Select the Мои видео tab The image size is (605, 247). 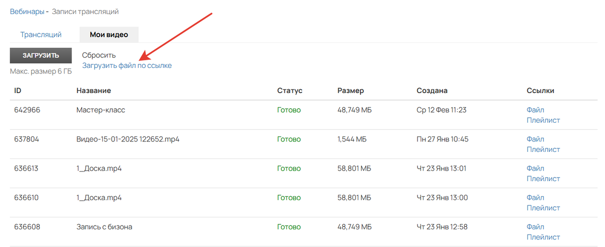click(109, 35)
